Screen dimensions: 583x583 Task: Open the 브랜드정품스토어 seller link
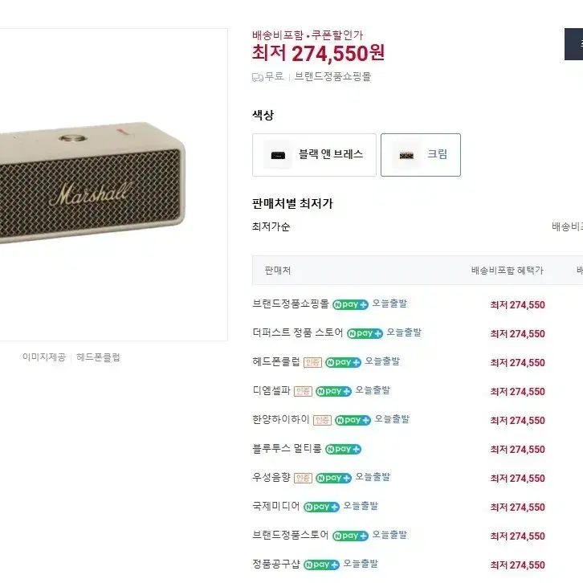[x=290, y=536]
